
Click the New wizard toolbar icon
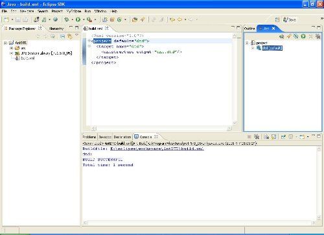click(x=6, y=19)
